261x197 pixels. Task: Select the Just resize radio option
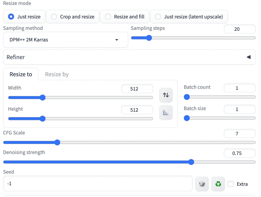click(x=24, y=17)
